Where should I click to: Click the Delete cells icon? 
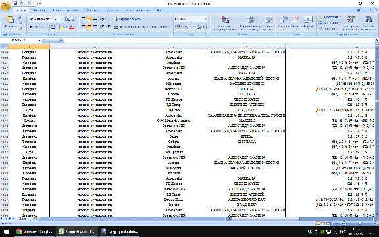coord(296,22)
